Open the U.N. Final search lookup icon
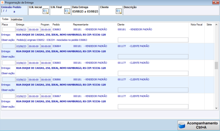Image resolution: width=220 pixels, height=131 pixels. [67, 11]
